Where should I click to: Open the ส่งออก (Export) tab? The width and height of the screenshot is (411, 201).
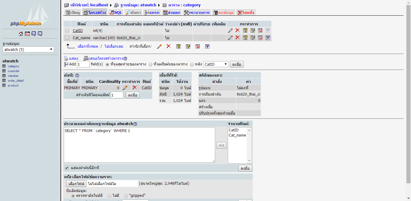[172, 12]
